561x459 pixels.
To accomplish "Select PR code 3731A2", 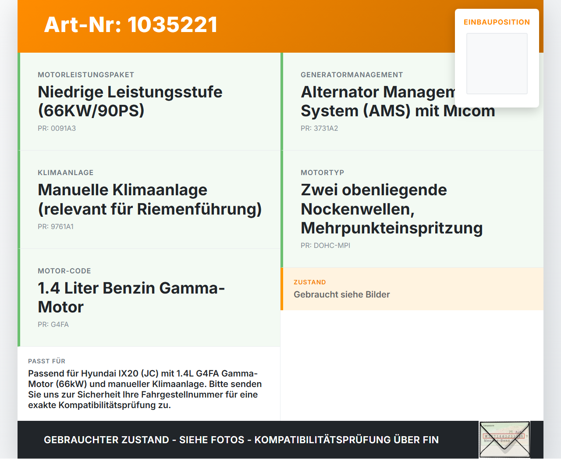I will point(319,129).
